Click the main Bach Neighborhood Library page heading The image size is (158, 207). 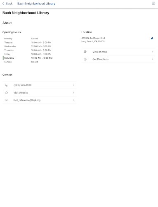click(26, 13)
